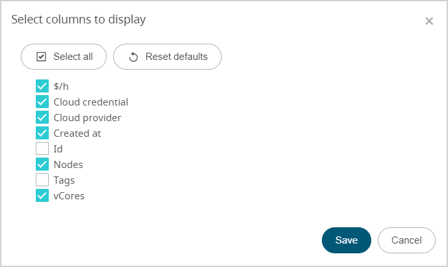Viewport: 448px width, 267px height.
Task: Click the Select all button label
Action: (x=73, y=57)
